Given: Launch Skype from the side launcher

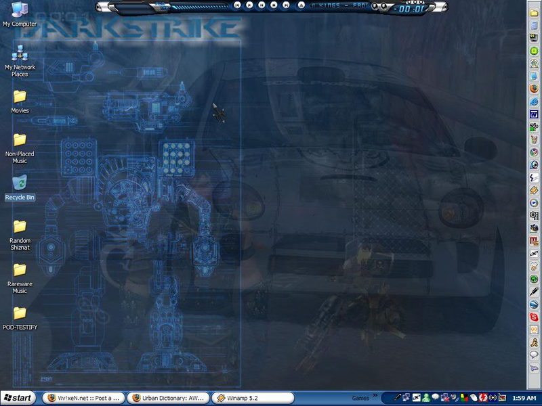Looking at the screenshot, I should (x=534, y=317).
